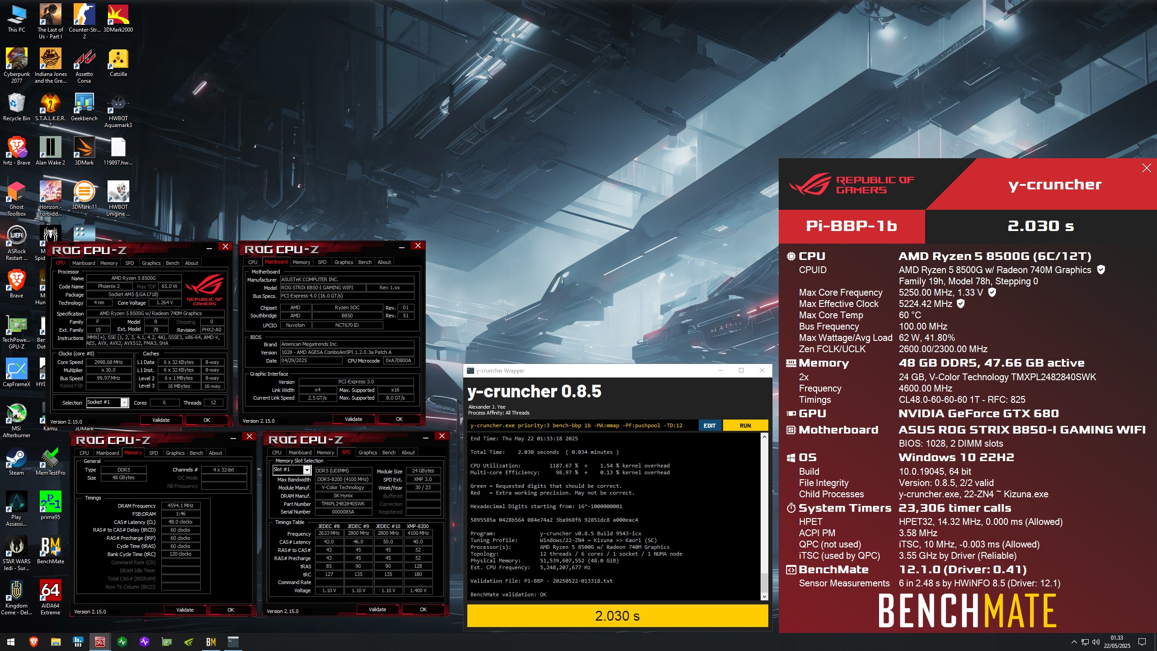Image resolution: width=1157 pixels, height=651 pixels.
Task: Click the CPU Microcode value 0xA70800A
Action: pyautogui.click(x=398, y=361)
